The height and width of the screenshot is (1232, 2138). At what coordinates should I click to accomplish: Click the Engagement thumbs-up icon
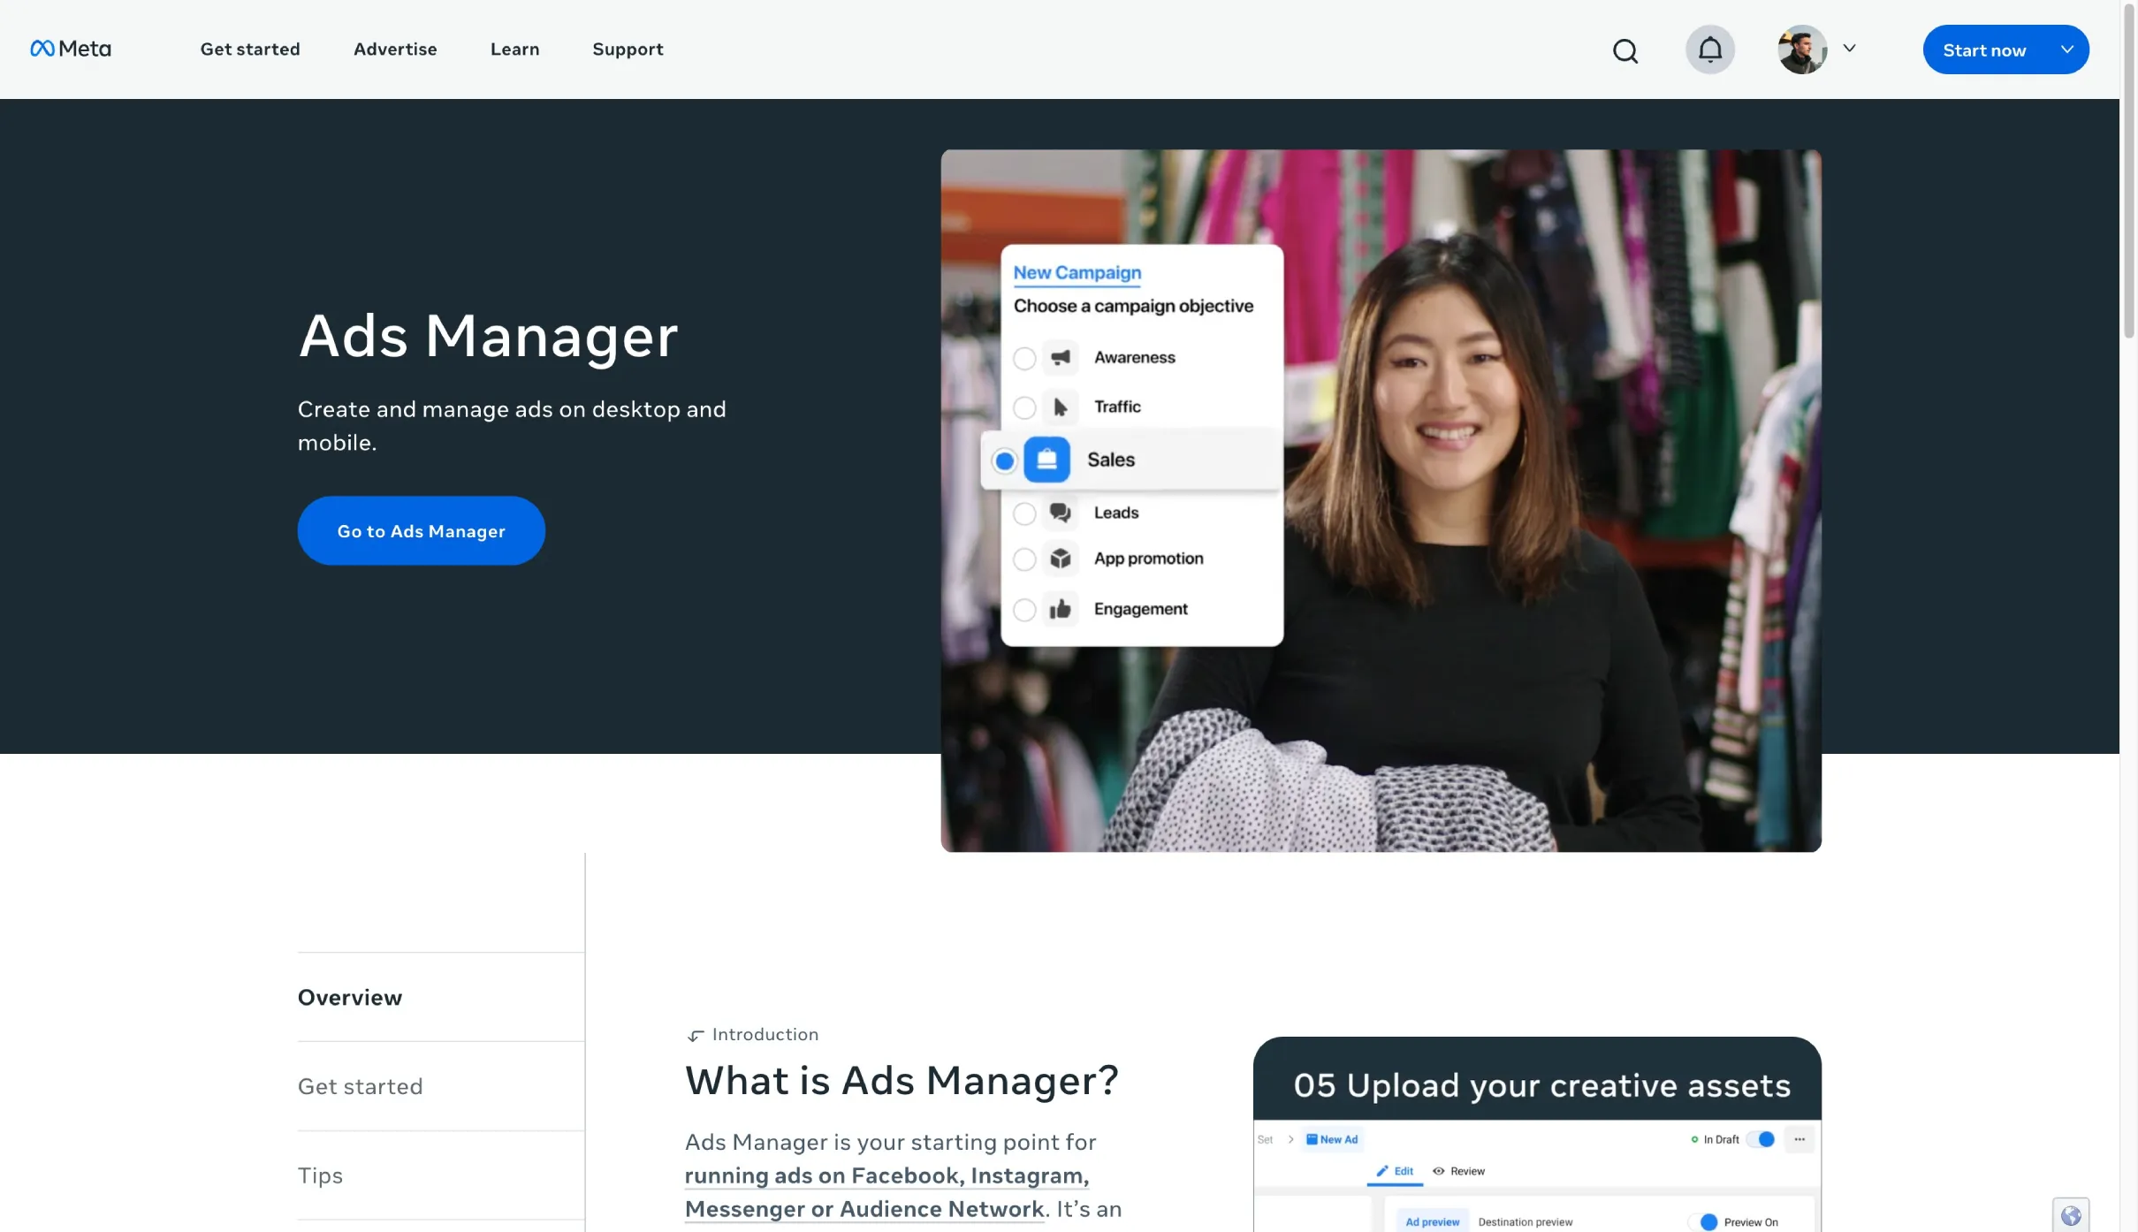pyautogui.click(x=1060, y=609)
